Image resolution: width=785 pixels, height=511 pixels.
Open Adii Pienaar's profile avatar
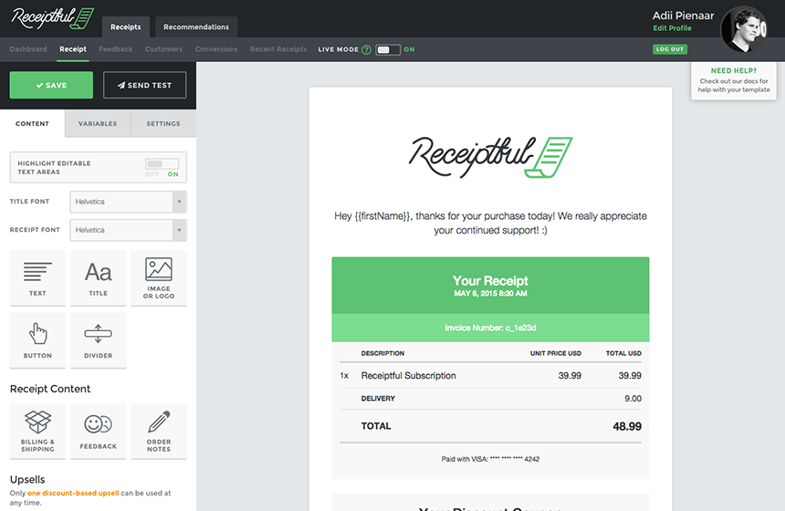coord(743,30)
